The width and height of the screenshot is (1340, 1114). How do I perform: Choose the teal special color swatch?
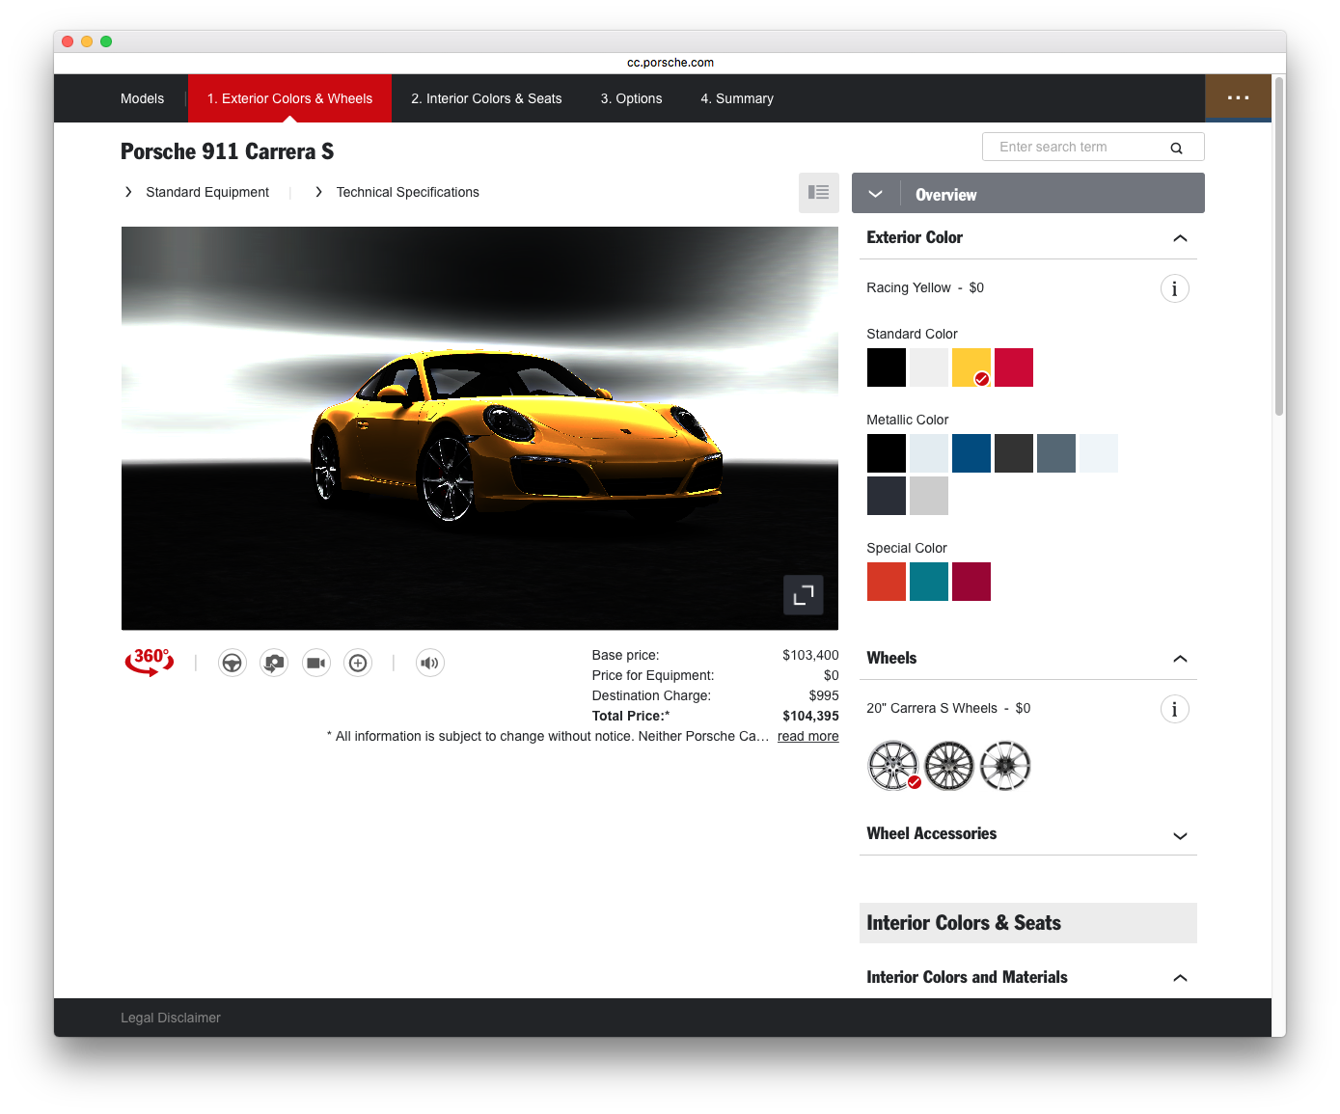point(929,582)
